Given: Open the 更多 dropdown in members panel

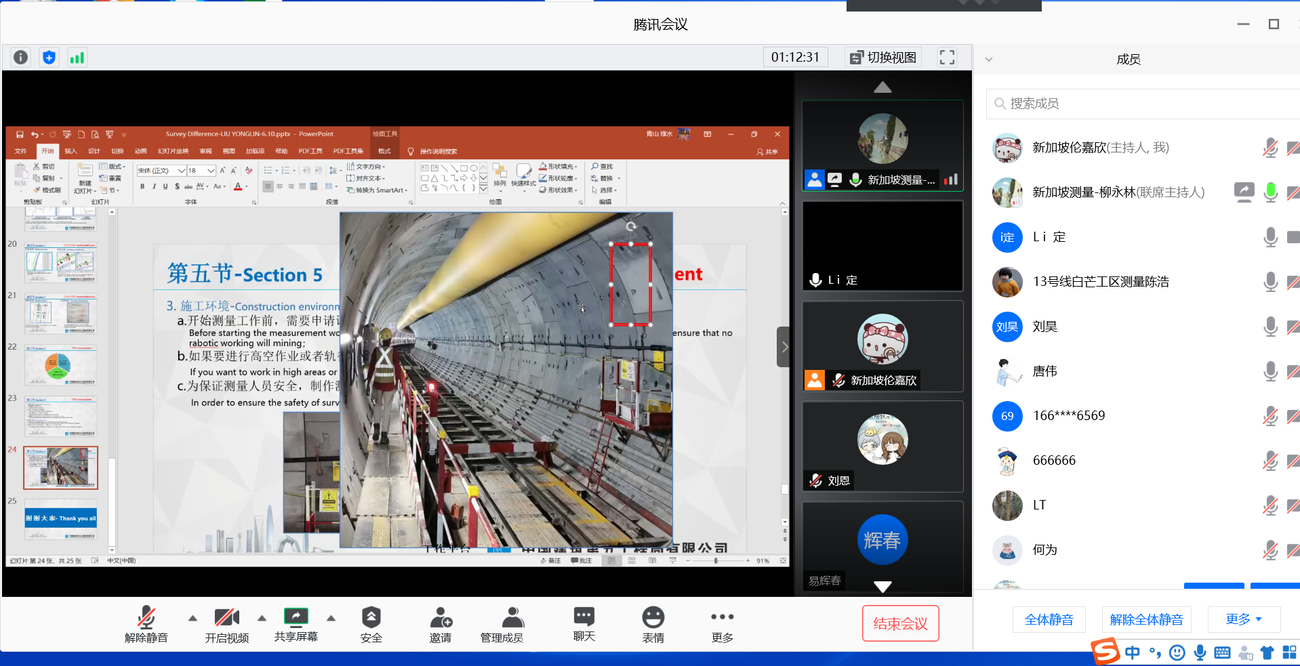Looking at the screenshot, I should pos(1243,619).
